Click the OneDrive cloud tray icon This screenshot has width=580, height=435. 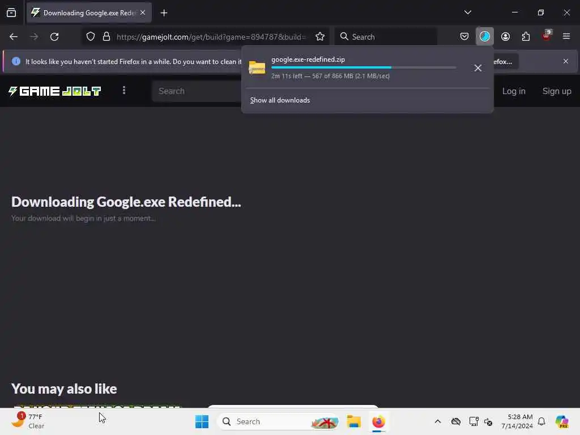coord(456,421)
